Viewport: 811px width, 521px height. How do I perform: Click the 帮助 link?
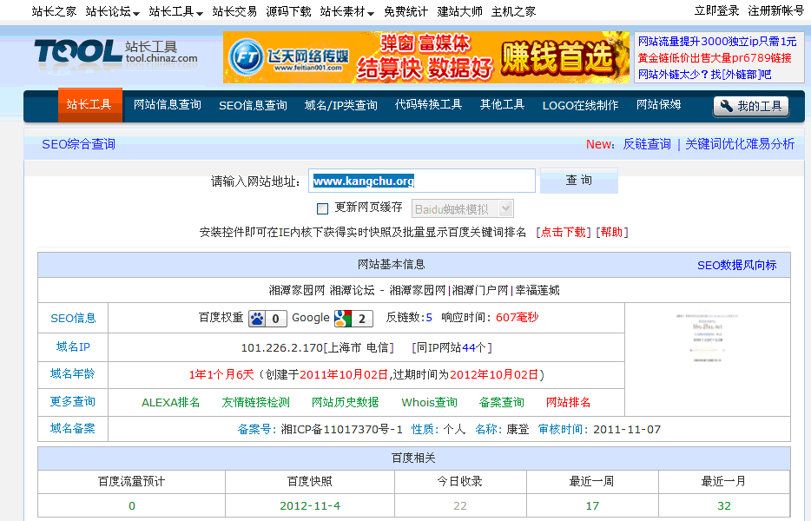click(x=612, y=233)
